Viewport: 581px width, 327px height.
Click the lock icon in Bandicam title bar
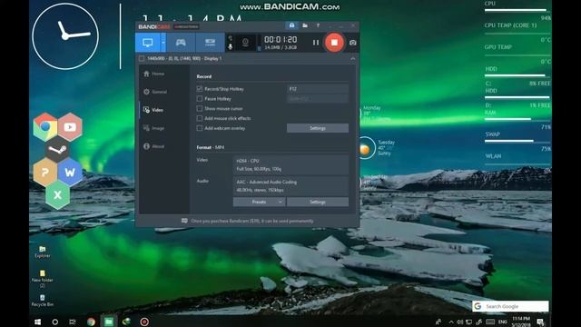[292, 25]
